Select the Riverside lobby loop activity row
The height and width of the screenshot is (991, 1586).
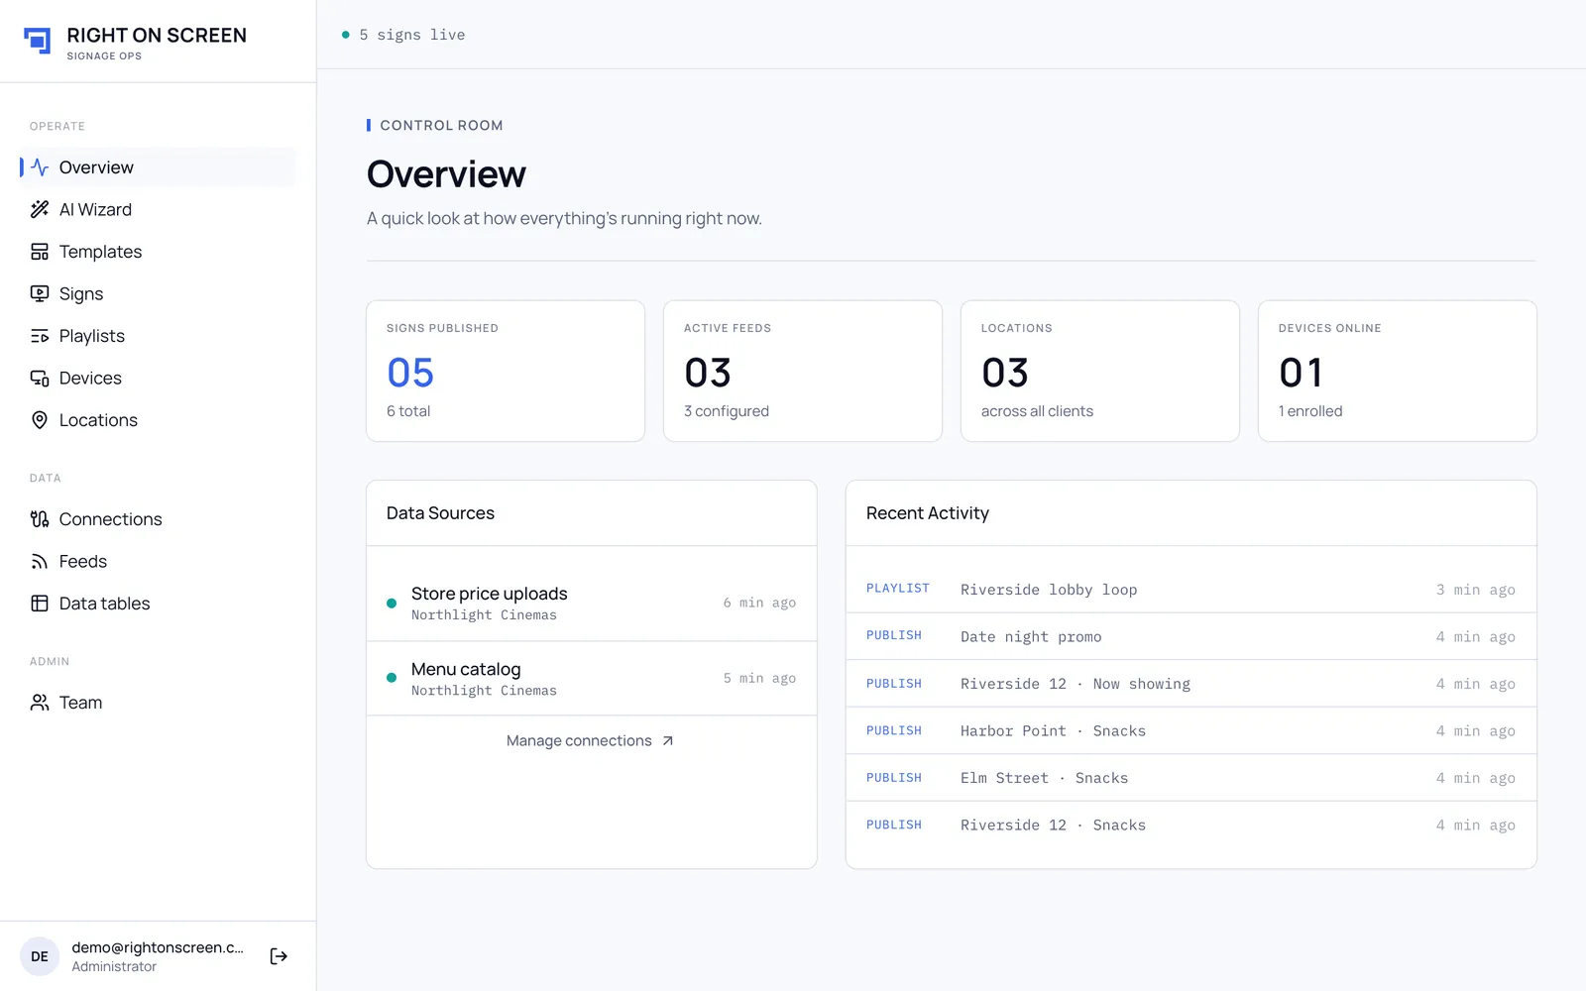click(1190, 590)
